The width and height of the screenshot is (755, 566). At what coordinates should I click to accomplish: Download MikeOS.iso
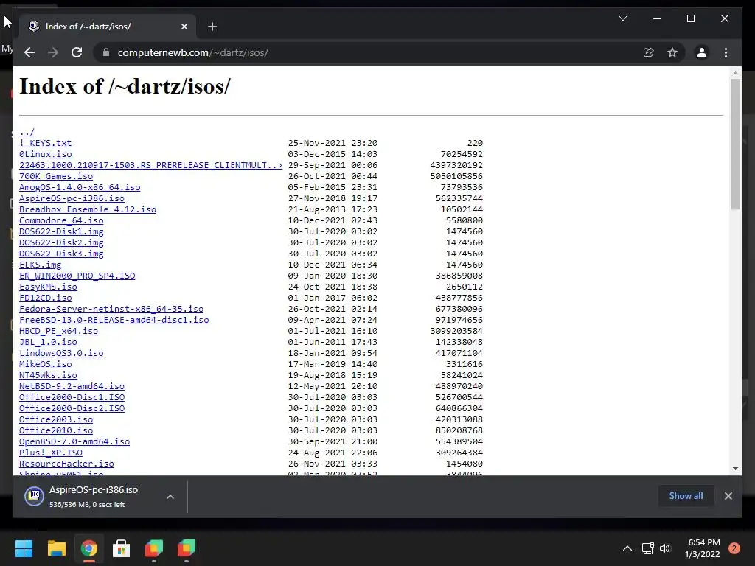click(45, 364)
